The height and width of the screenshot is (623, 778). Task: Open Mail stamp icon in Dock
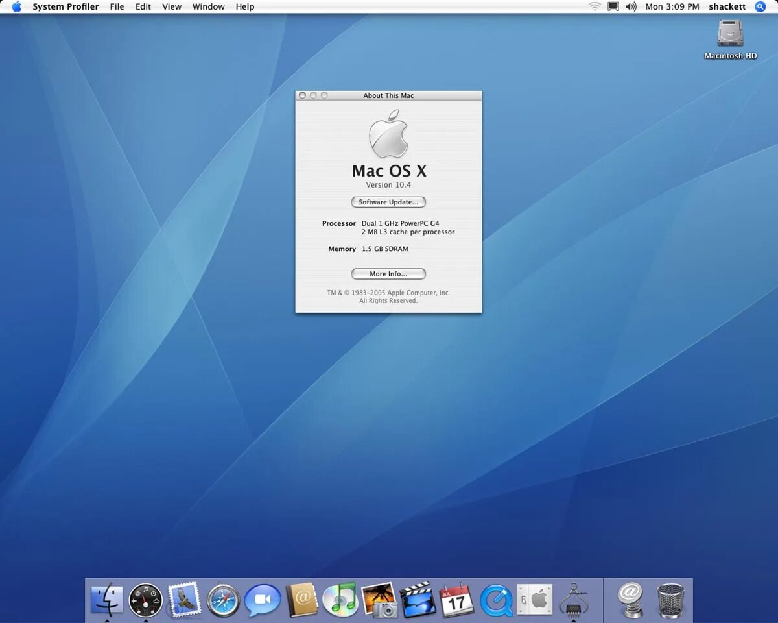click(x=184, y=600)
